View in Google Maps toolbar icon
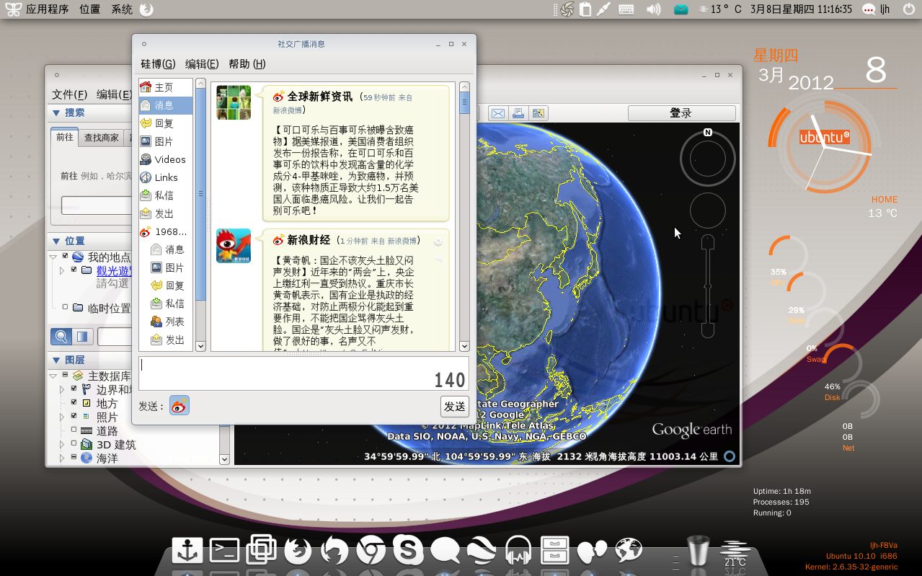The width and height of the screenshot is (922, 576). [x=538, y=113]
